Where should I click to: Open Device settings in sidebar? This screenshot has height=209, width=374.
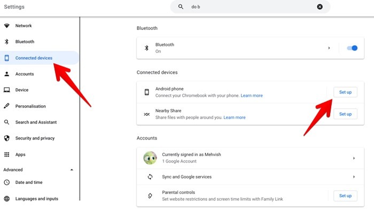click(x=22, y=90)
